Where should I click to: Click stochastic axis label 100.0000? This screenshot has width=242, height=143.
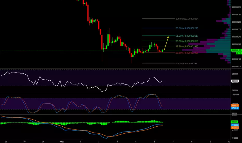coord(235,94)
